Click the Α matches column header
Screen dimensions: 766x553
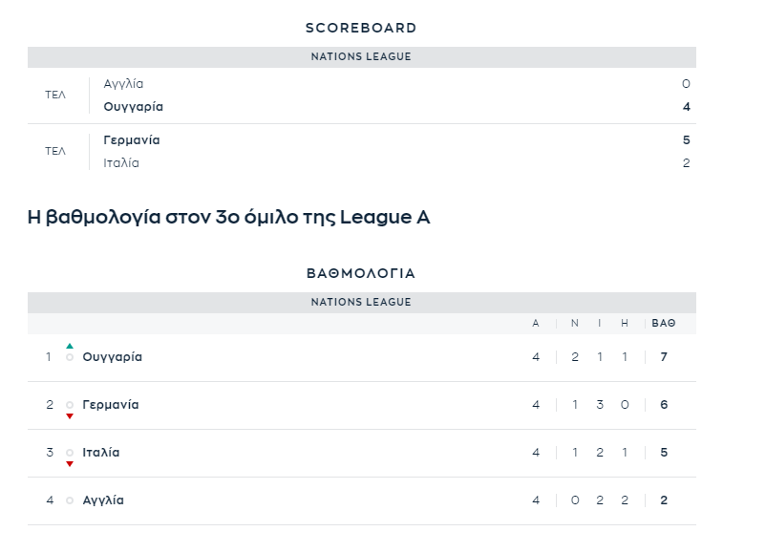[x=536, y=324]
